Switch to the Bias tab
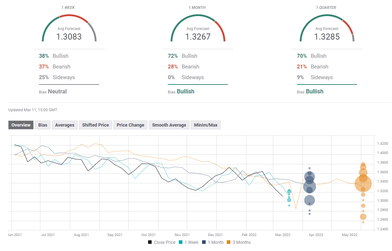Screen dimensions: 392x251 click(43, 125)
